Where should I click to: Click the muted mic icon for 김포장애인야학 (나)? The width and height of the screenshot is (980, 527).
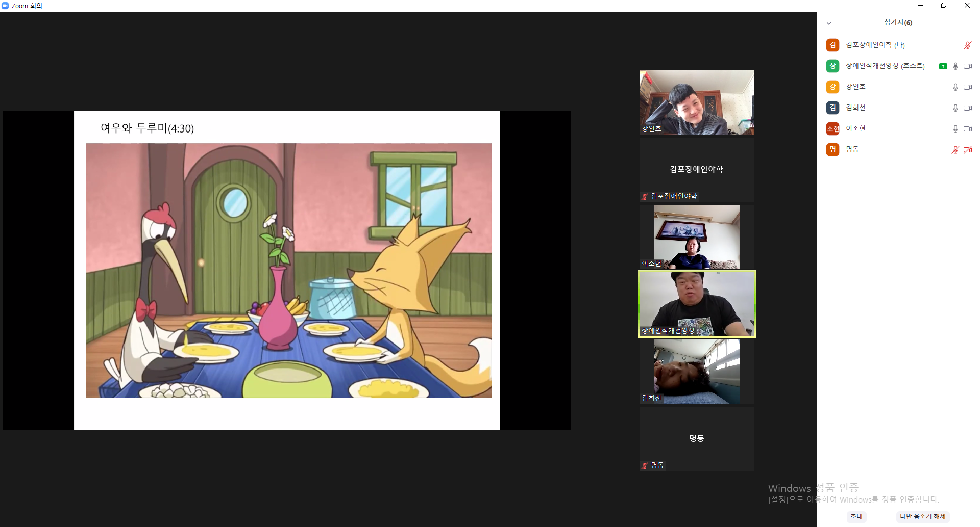967,45
